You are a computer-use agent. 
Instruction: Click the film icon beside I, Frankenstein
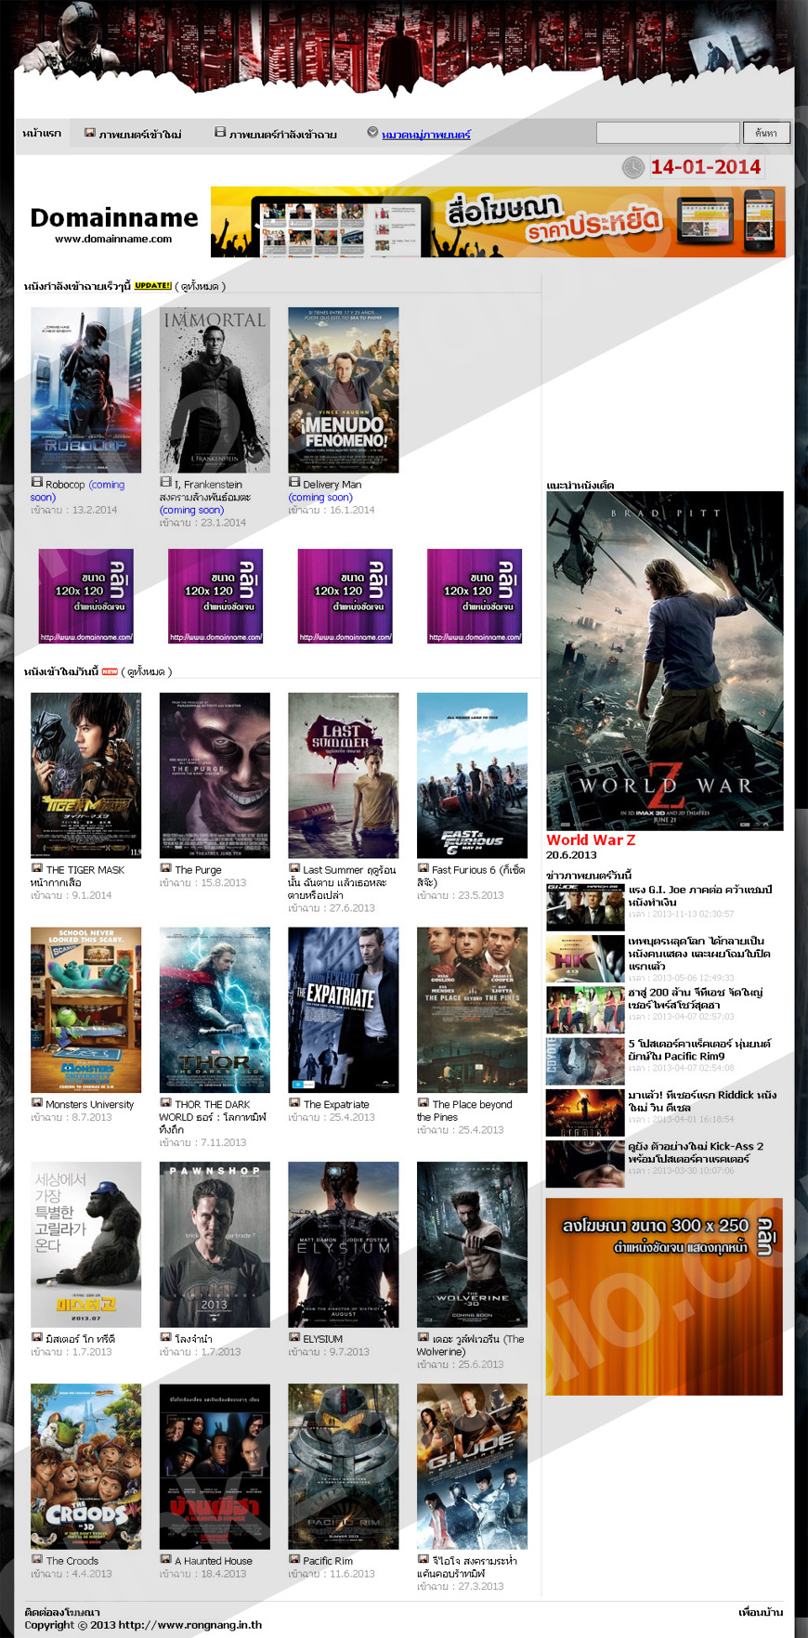pyautogui.click(x=165, y=482)
